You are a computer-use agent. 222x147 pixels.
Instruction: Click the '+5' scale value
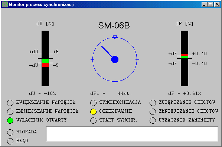[x=56, y=52]
